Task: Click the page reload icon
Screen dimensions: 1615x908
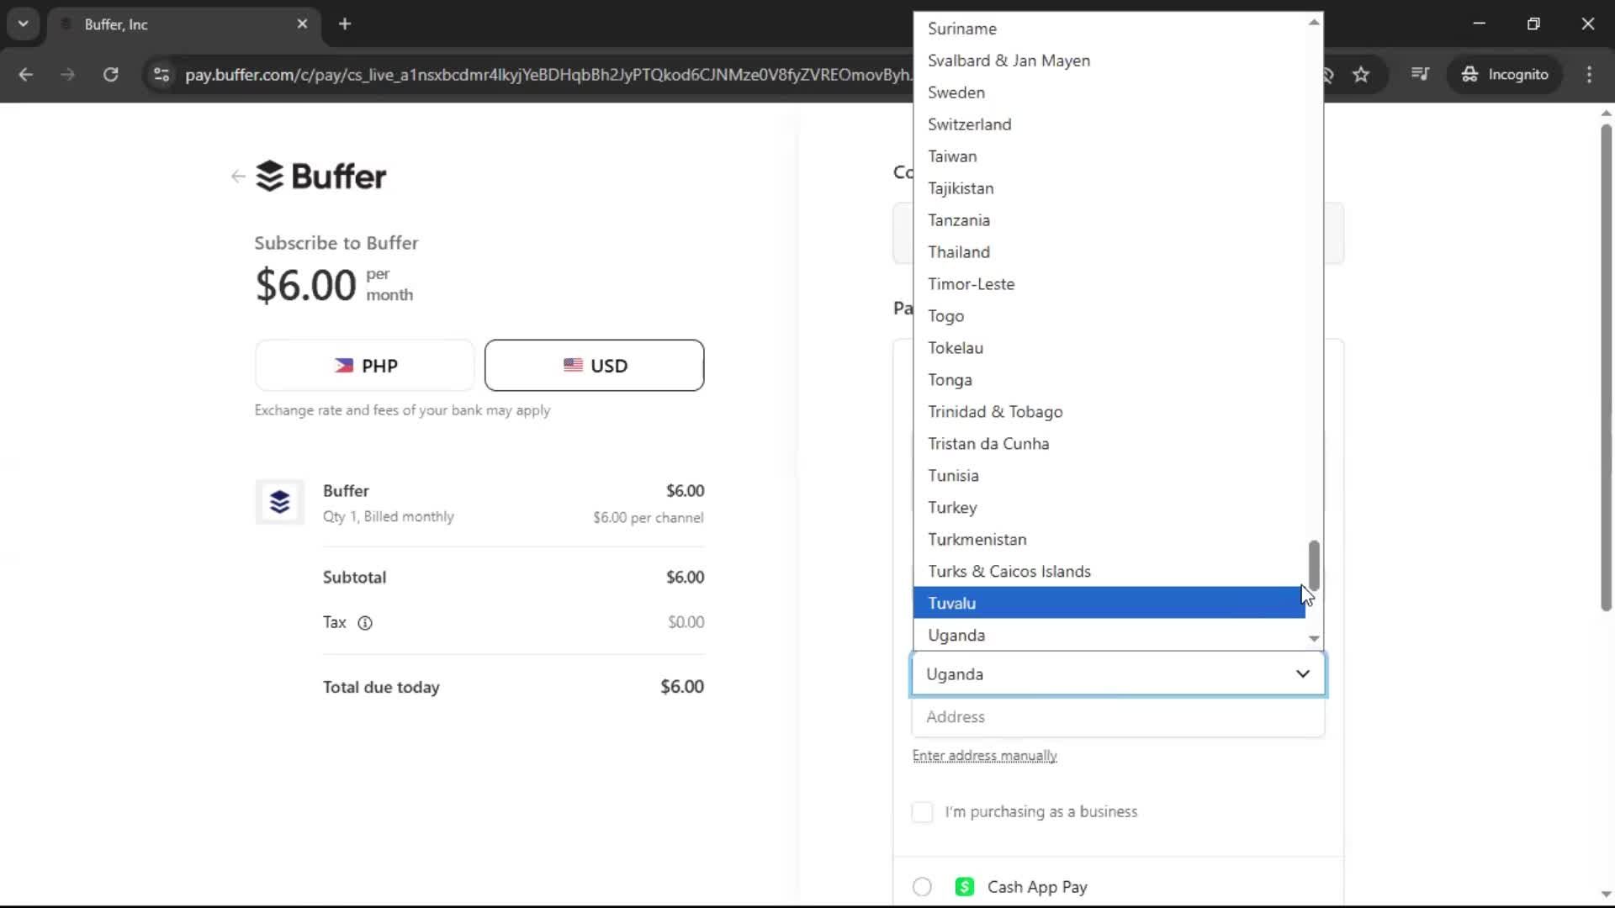Action: (x=110, y=75)
